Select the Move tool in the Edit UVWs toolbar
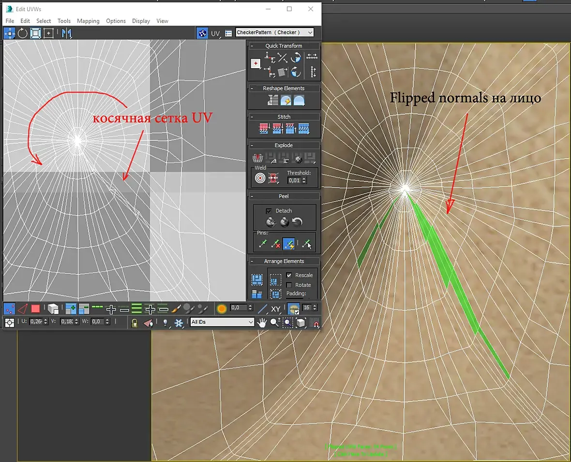This screenshot has height=462, width=571. pyautogui.click(x=10, y=33)
